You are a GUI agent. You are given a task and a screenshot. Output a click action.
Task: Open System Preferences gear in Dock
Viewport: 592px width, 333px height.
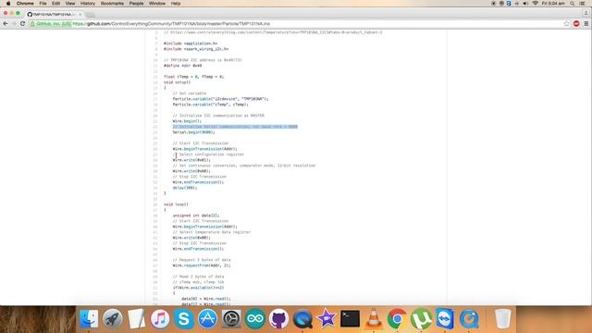pyautogui.click(x=231, y=318)
